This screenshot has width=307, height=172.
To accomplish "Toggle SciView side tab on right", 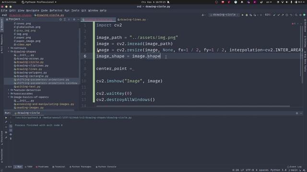I will (x=305, y=42).
